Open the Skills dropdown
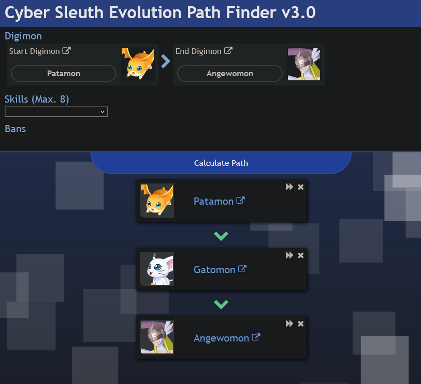This screenshot has width=421, height=384. (x=56, y=112)
